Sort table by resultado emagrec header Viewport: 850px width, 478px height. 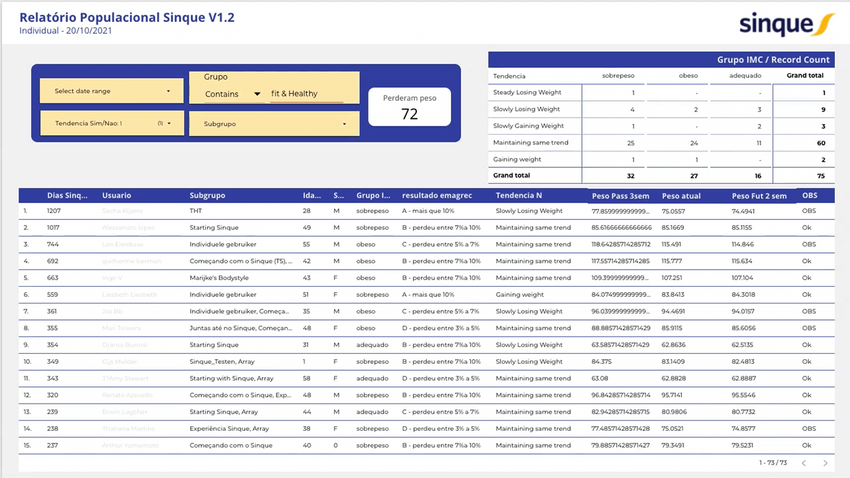click(437, 195)
